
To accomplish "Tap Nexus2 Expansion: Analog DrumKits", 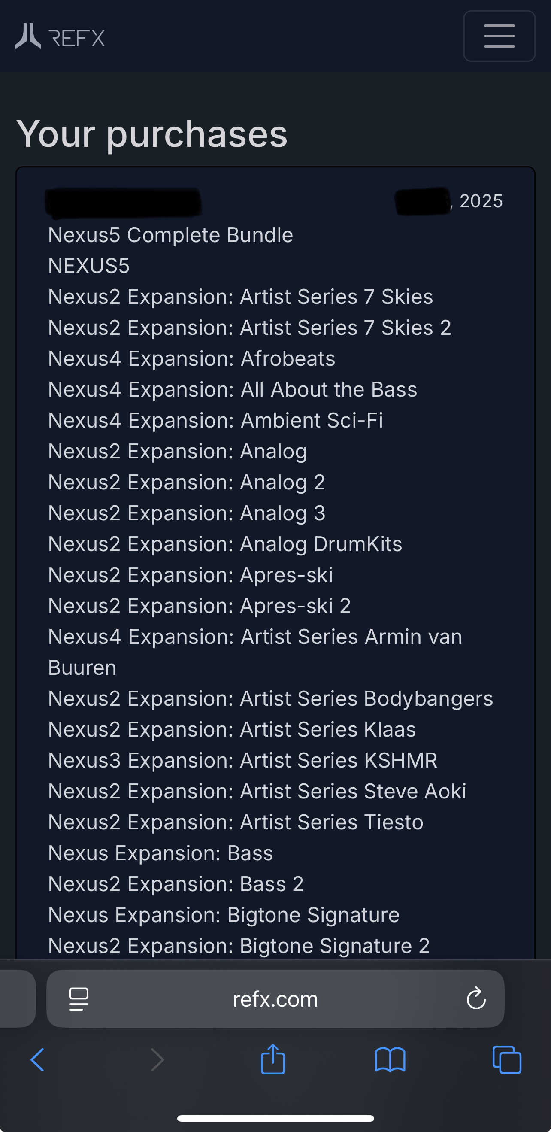I will (225, 544).
